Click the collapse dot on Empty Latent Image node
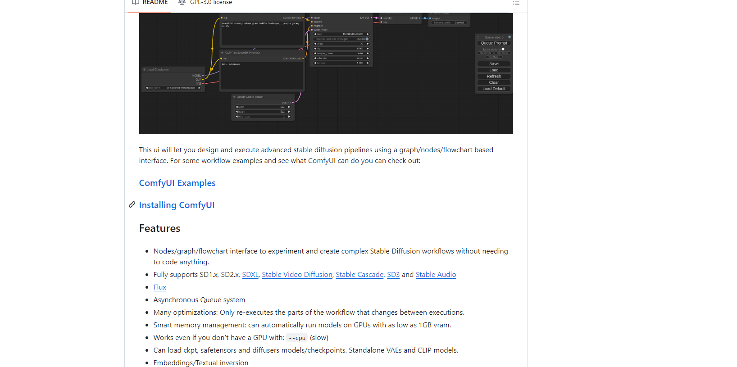The width and height of the screenshot is (737, 367). pyautogui.click(x=235, y=97)
